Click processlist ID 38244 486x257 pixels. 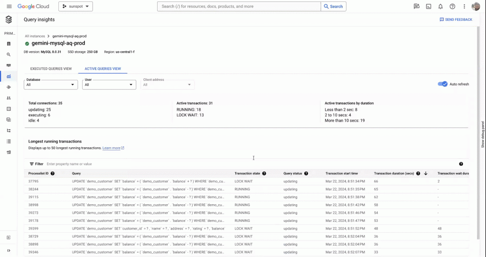[x=34, y=189]
